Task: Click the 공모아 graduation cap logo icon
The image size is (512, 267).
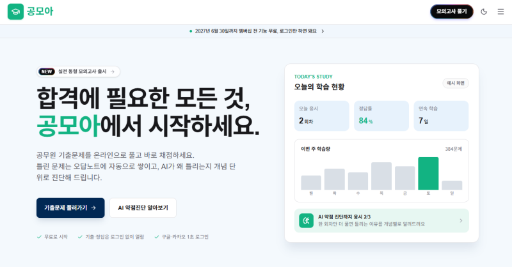Action: click(x=15, y=11)
